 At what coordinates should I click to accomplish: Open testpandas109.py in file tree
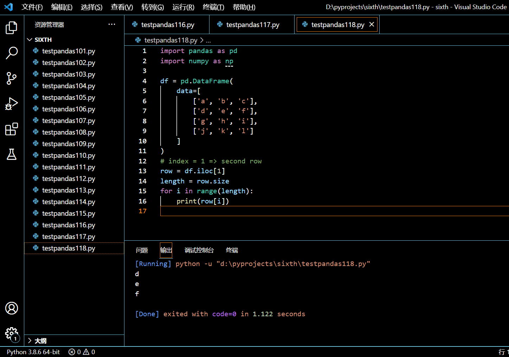point(74,144)
